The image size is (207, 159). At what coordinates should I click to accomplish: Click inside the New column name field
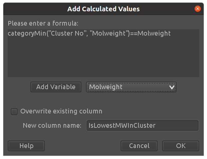142,125
